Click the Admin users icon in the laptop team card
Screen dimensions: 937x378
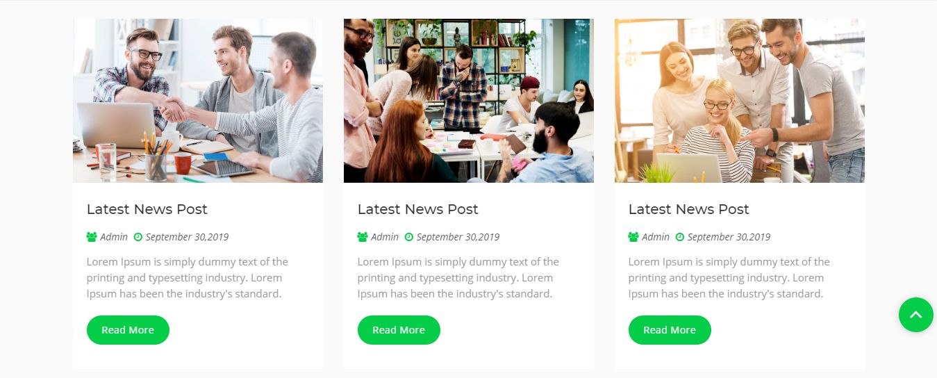[633, 237]
